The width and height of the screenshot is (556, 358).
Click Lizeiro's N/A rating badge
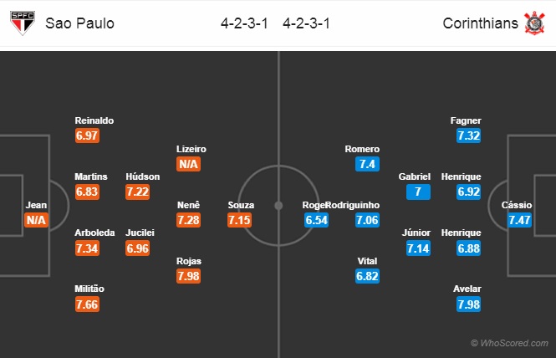tap(189, 164)
